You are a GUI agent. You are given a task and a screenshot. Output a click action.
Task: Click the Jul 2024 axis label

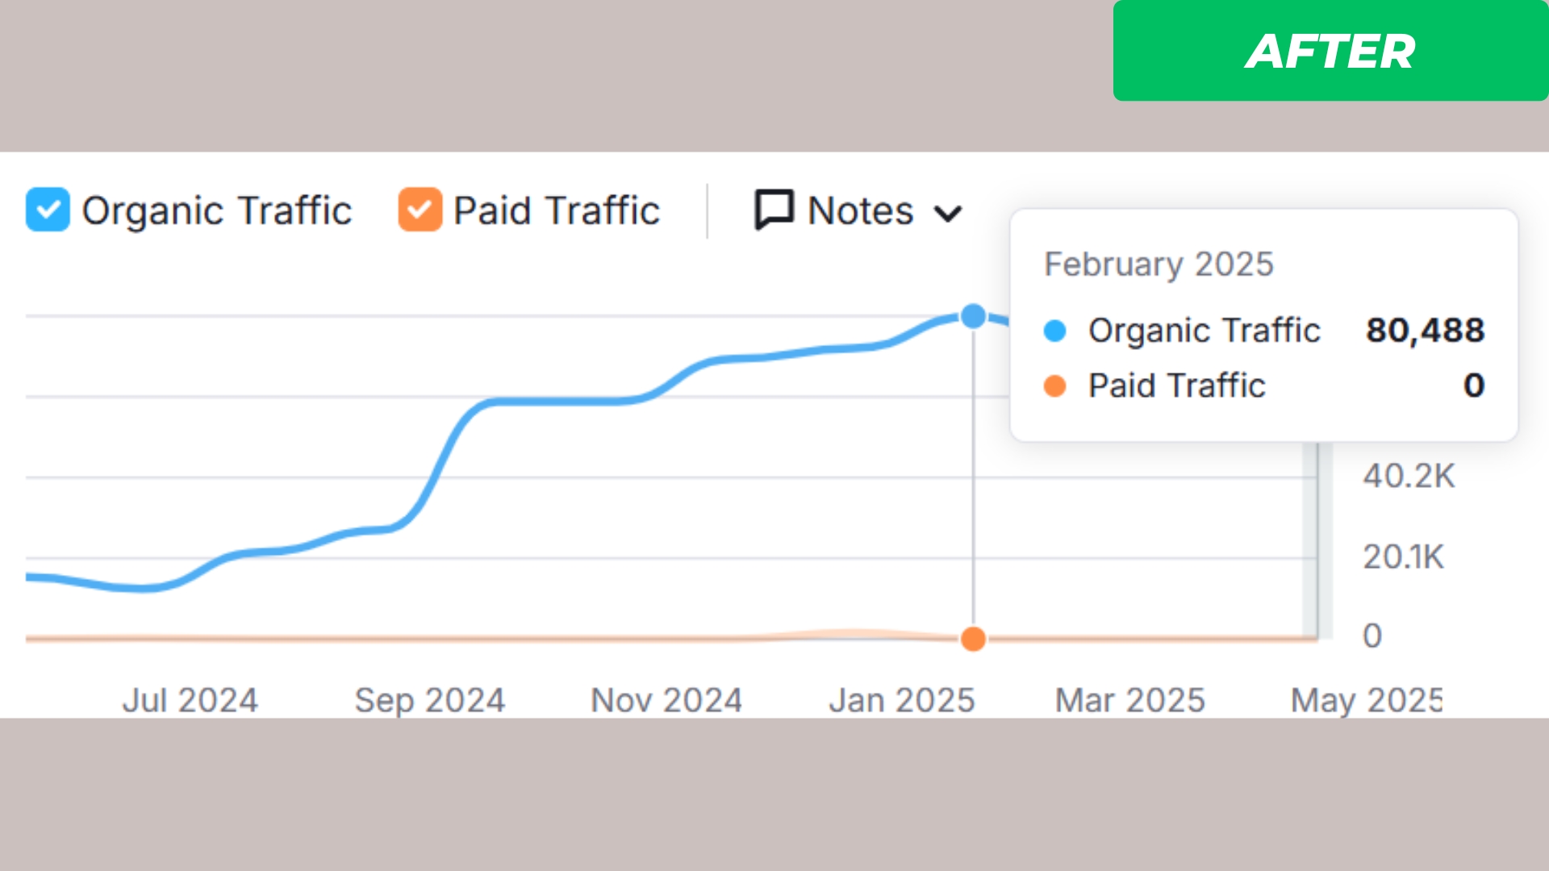tap(190, 700)
